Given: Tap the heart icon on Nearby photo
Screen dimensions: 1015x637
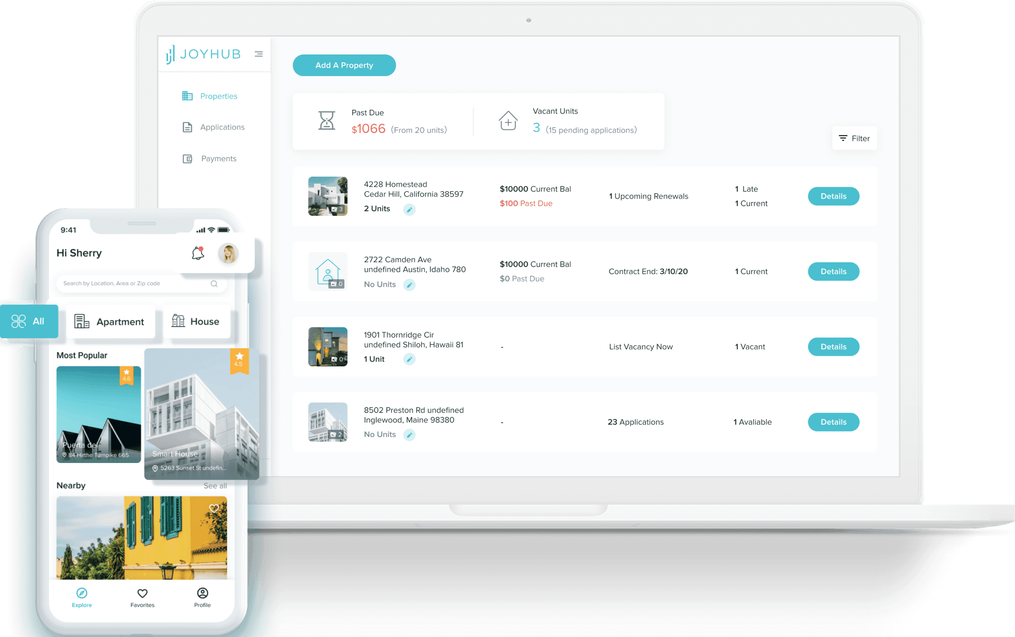Looking at the screenshot, I should click(214, 508).
